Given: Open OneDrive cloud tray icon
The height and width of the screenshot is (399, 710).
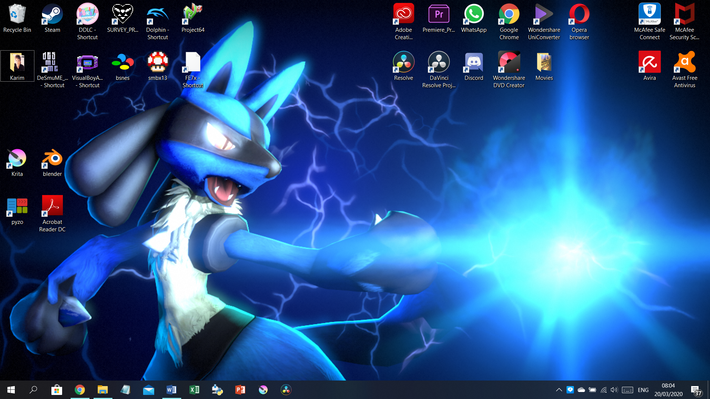Looking at the screenshot, I should 581,390.
